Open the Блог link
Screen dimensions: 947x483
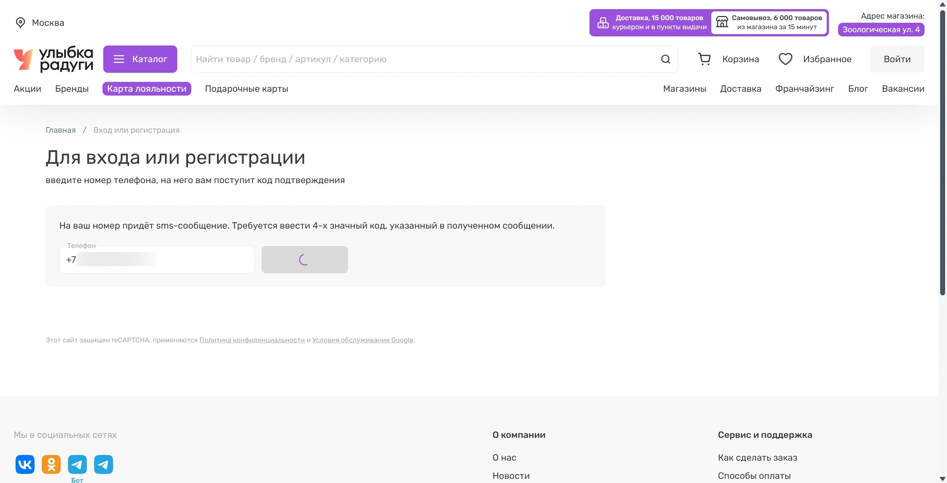(x=858, y=89)
